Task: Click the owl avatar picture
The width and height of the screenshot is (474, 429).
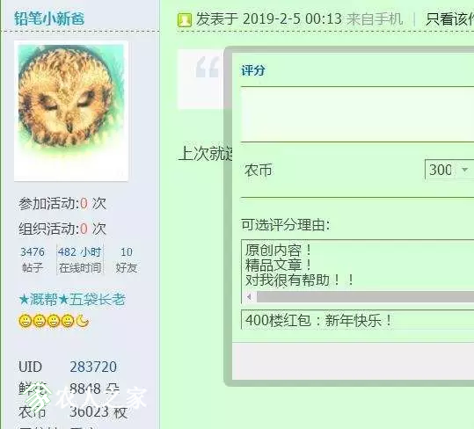Action: [71, 111]
